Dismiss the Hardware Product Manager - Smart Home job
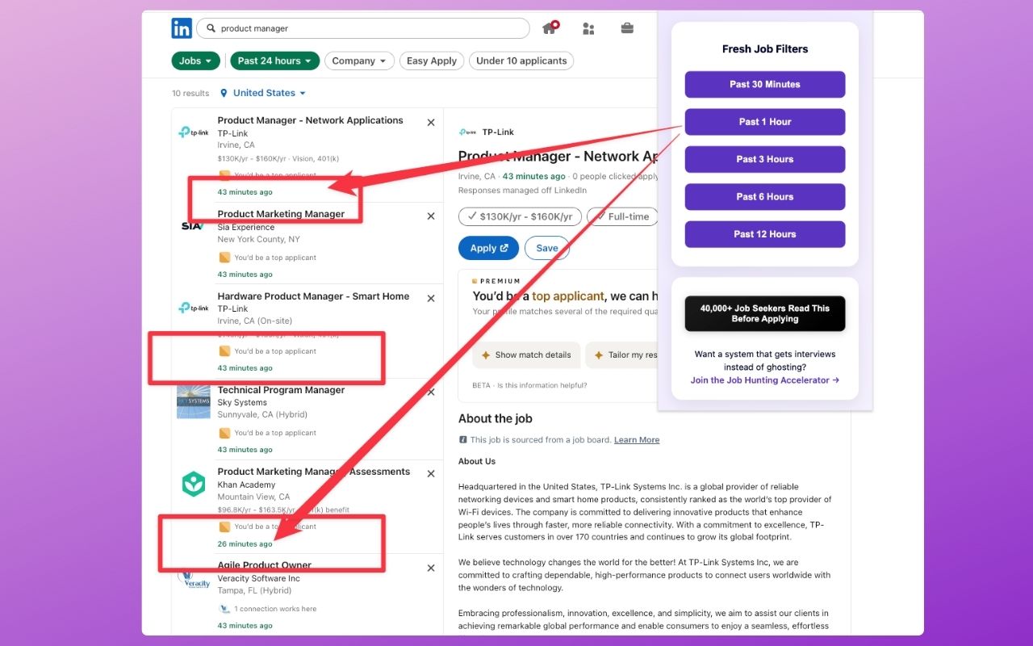This screenshot has height=646, width=1033. pyautogui.click(x=431, y=299)
